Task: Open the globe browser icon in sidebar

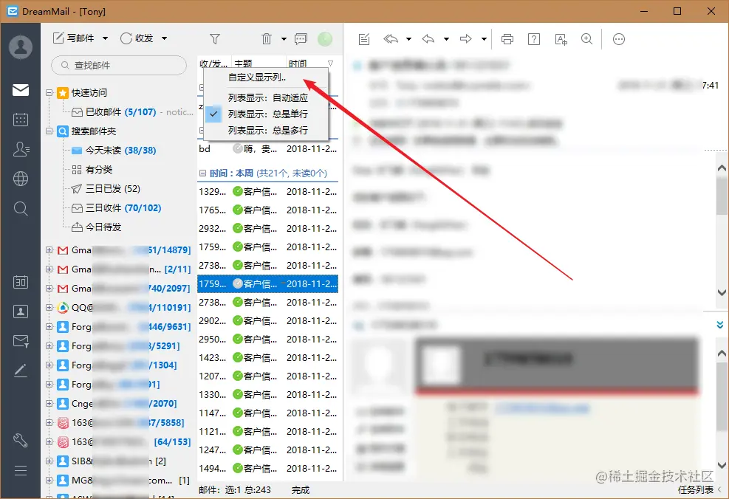Action: (21, 179)
